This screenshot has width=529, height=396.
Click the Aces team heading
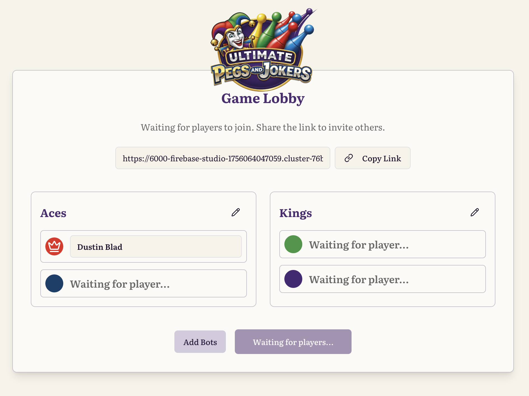pyautogui.click(x=53, y=213)
